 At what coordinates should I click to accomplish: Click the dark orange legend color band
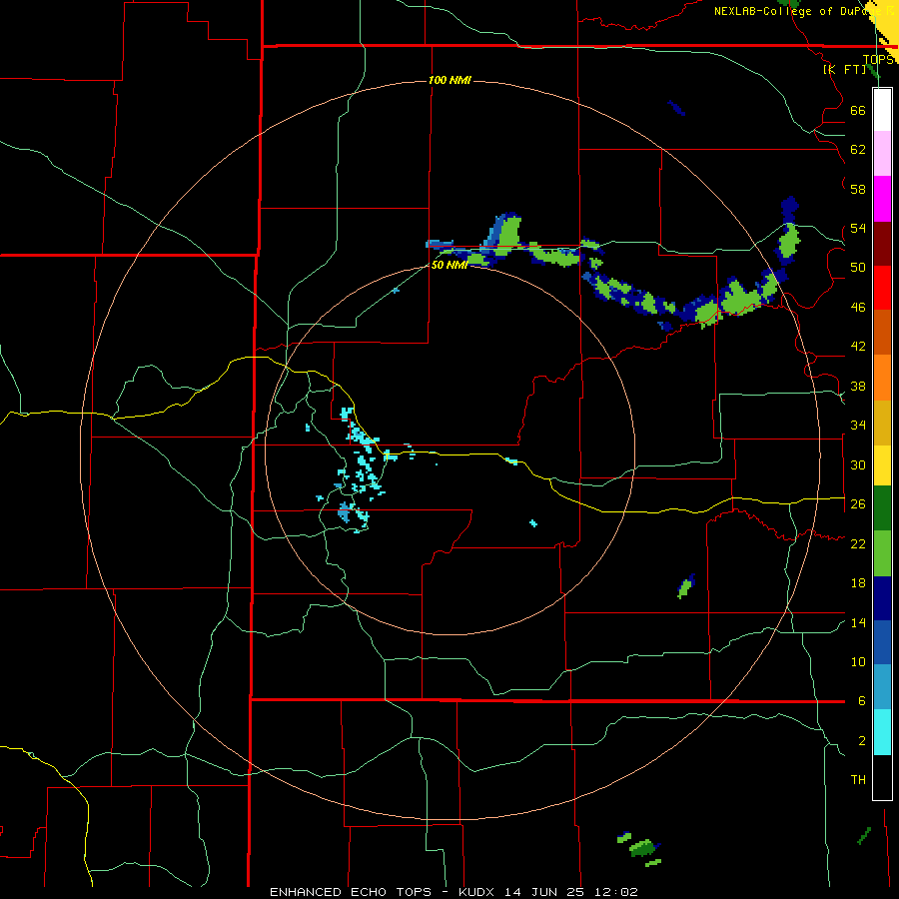click(x=882, y=332)
